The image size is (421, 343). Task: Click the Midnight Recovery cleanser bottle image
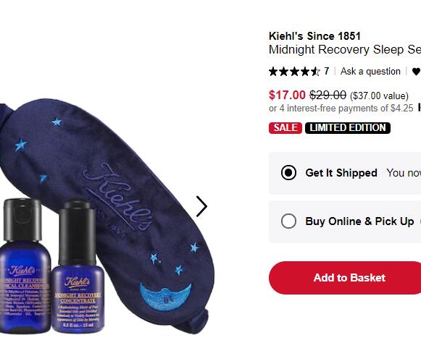[25, 266]
